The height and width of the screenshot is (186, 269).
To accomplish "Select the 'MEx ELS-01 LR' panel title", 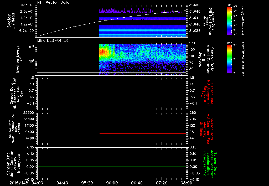I will 53,40.
